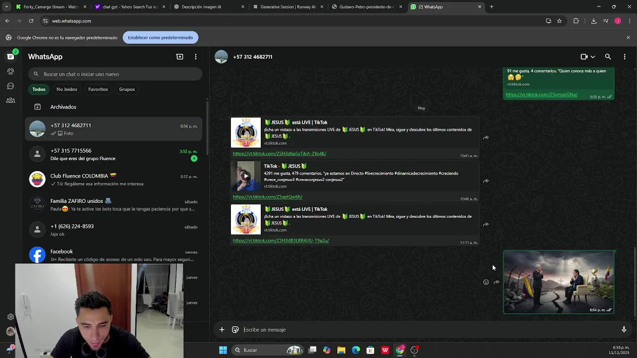Forward the 10:41 p.m. TikTok LIVE message
The image size is (637, 358).
tap(486, 138)
